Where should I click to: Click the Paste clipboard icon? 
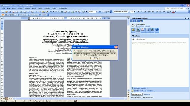coord(43,12)
